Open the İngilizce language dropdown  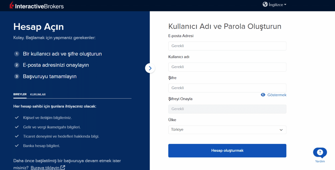pos(277,5)
